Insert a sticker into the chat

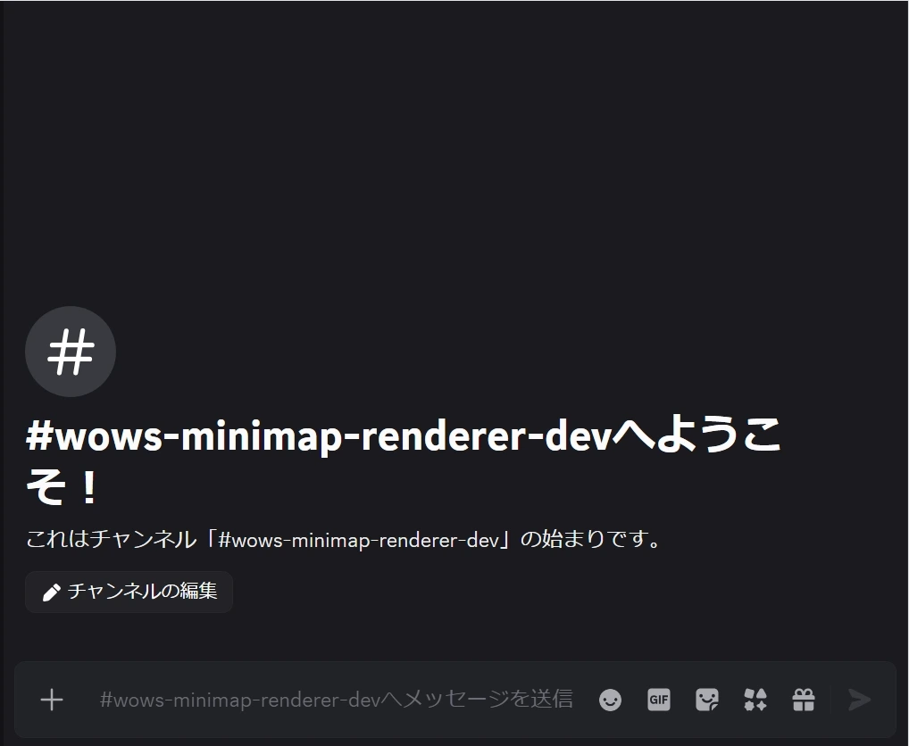coord(707,700)
